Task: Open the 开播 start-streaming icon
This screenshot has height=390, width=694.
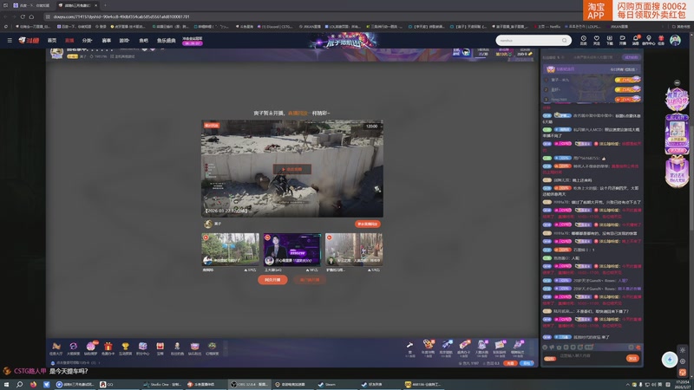Action: [x=622, y=40]
